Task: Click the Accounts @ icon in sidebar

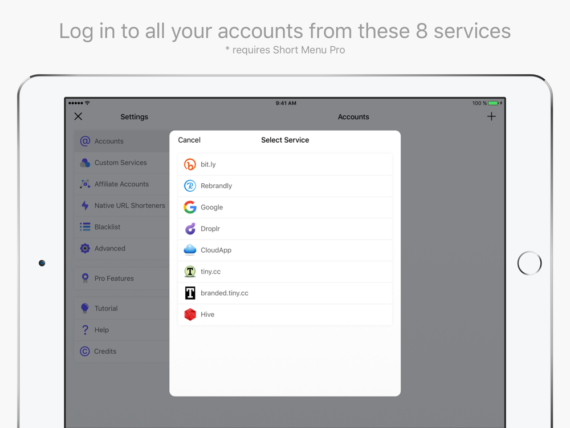Action: pyautogui.click(x=85, y=141)
